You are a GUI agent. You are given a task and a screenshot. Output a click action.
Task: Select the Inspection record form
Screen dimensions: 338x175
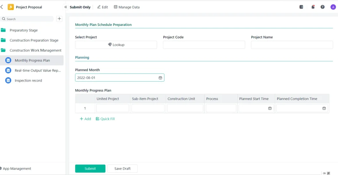28,81
